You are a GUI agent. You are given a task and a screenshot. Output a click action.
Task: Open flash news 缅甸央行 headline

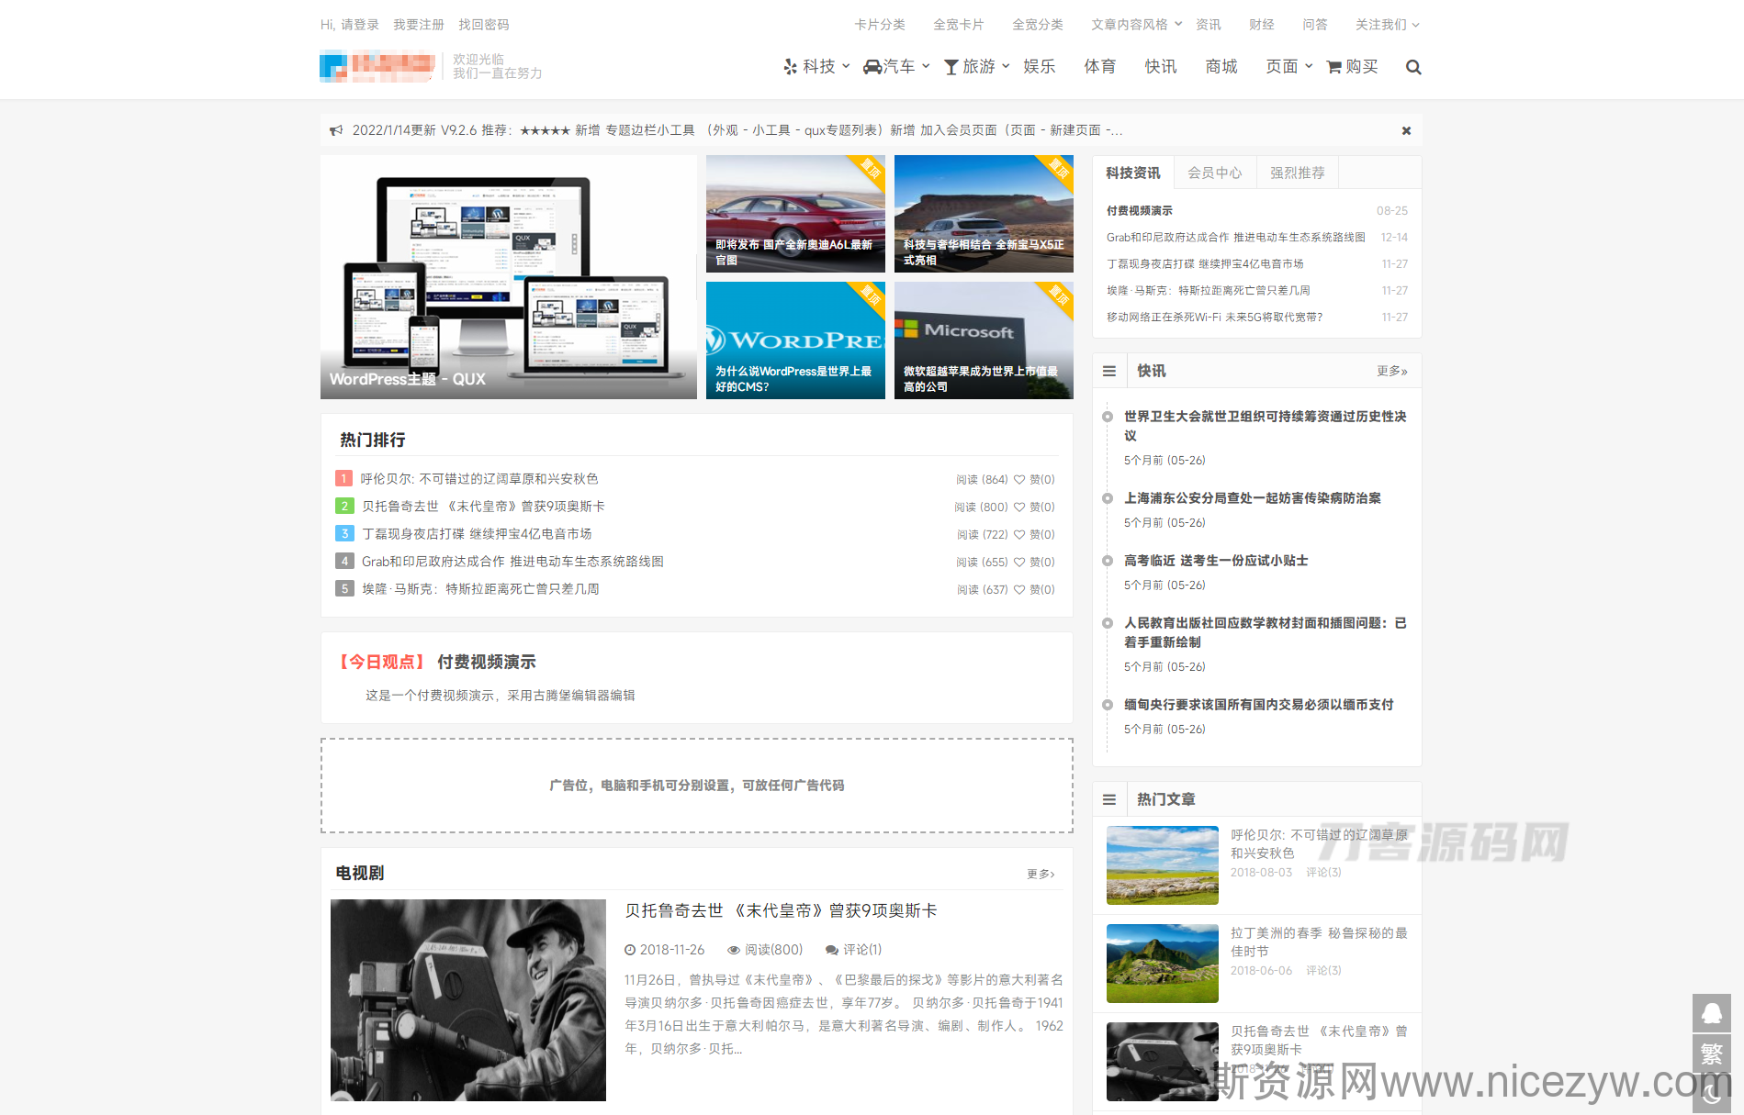(x=1259, y=705)
